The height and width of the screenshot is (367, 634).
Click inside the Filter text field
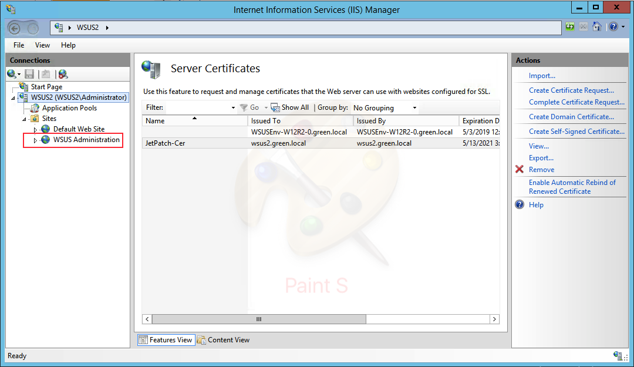pyautogui.click(x=198, y=107)
